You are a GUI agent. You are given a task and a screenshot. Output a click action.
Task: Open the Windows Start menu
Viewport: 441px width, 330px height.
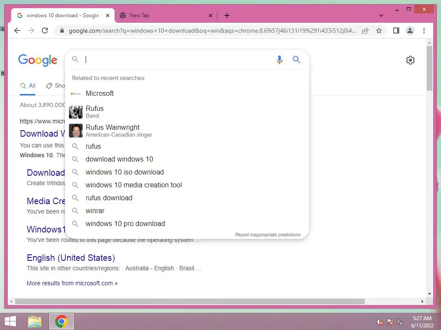tap(10, 321)
